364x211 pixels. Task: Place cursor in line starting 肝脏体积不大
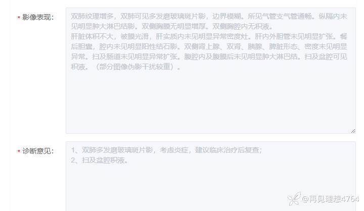tap(209, 36)
